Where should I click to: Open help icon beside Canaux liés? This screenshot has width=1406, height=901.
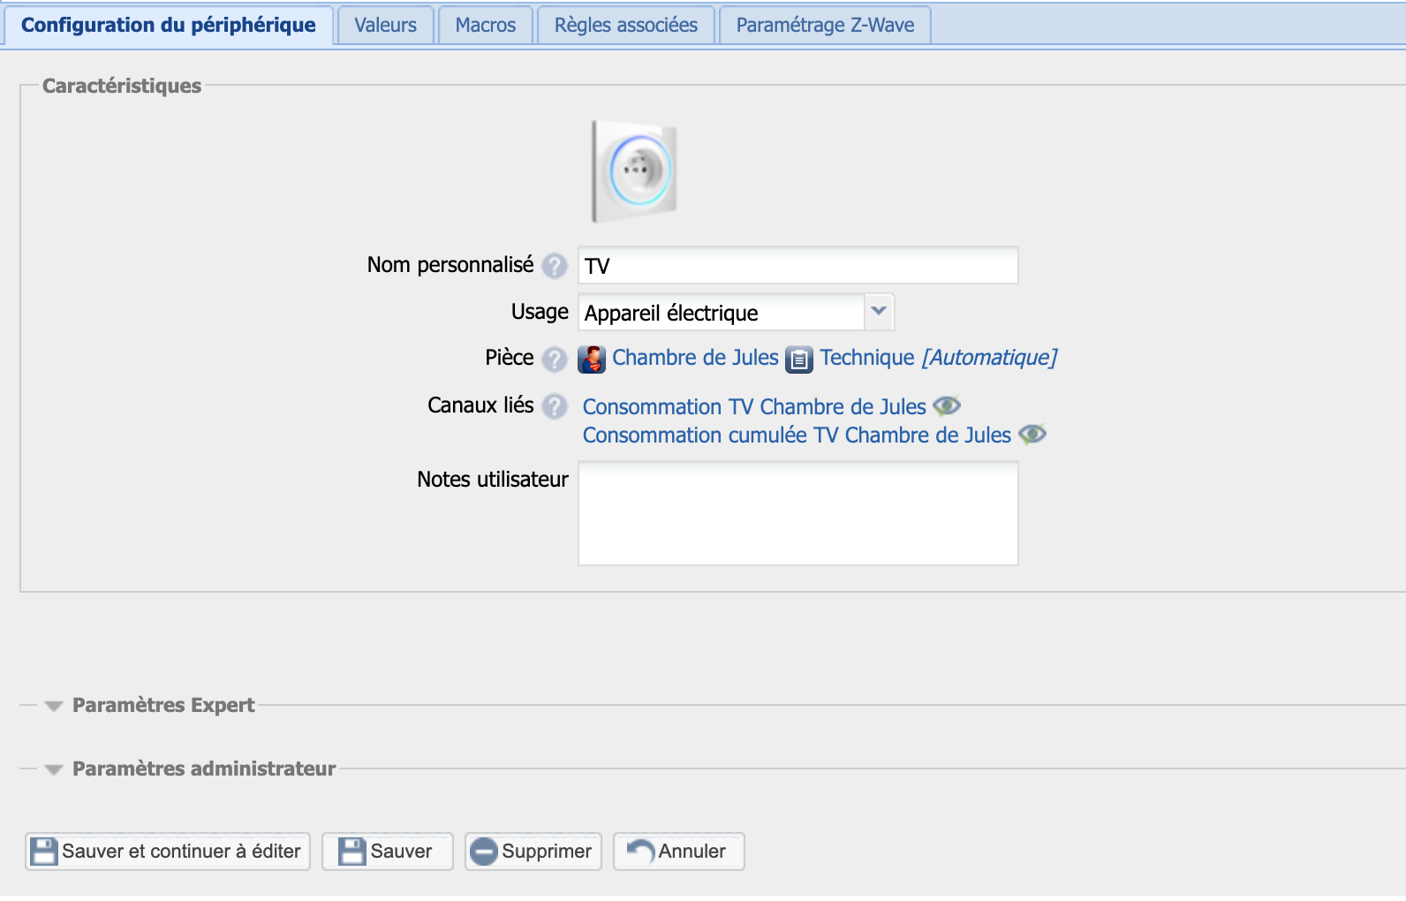point(555,406)
